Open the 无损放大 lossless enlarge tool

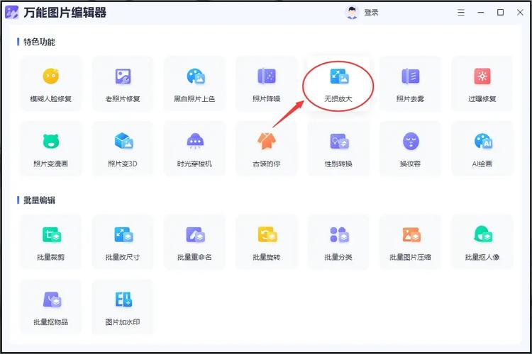tap(338, 84)
